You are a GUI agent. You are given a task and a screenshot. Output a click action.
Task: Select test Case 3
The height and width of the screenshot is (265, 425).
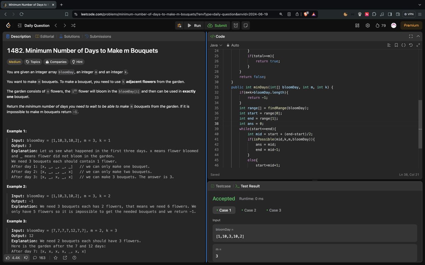(x=273, y=210)
